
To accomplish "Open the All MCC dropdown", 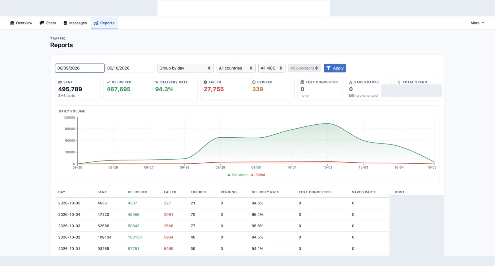I will coord(272,68).
